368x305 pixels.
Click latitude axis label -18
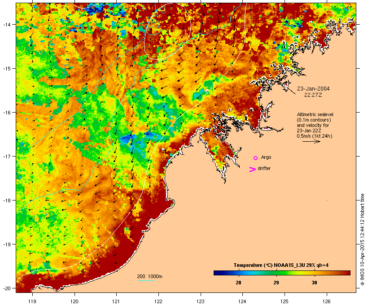coord(6,200)
